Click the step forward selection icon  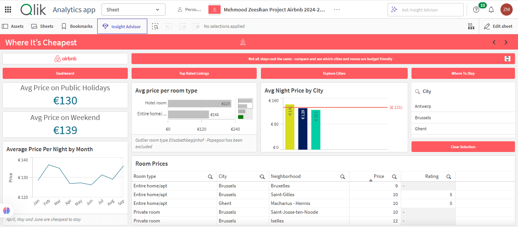(x=183, y=26)
